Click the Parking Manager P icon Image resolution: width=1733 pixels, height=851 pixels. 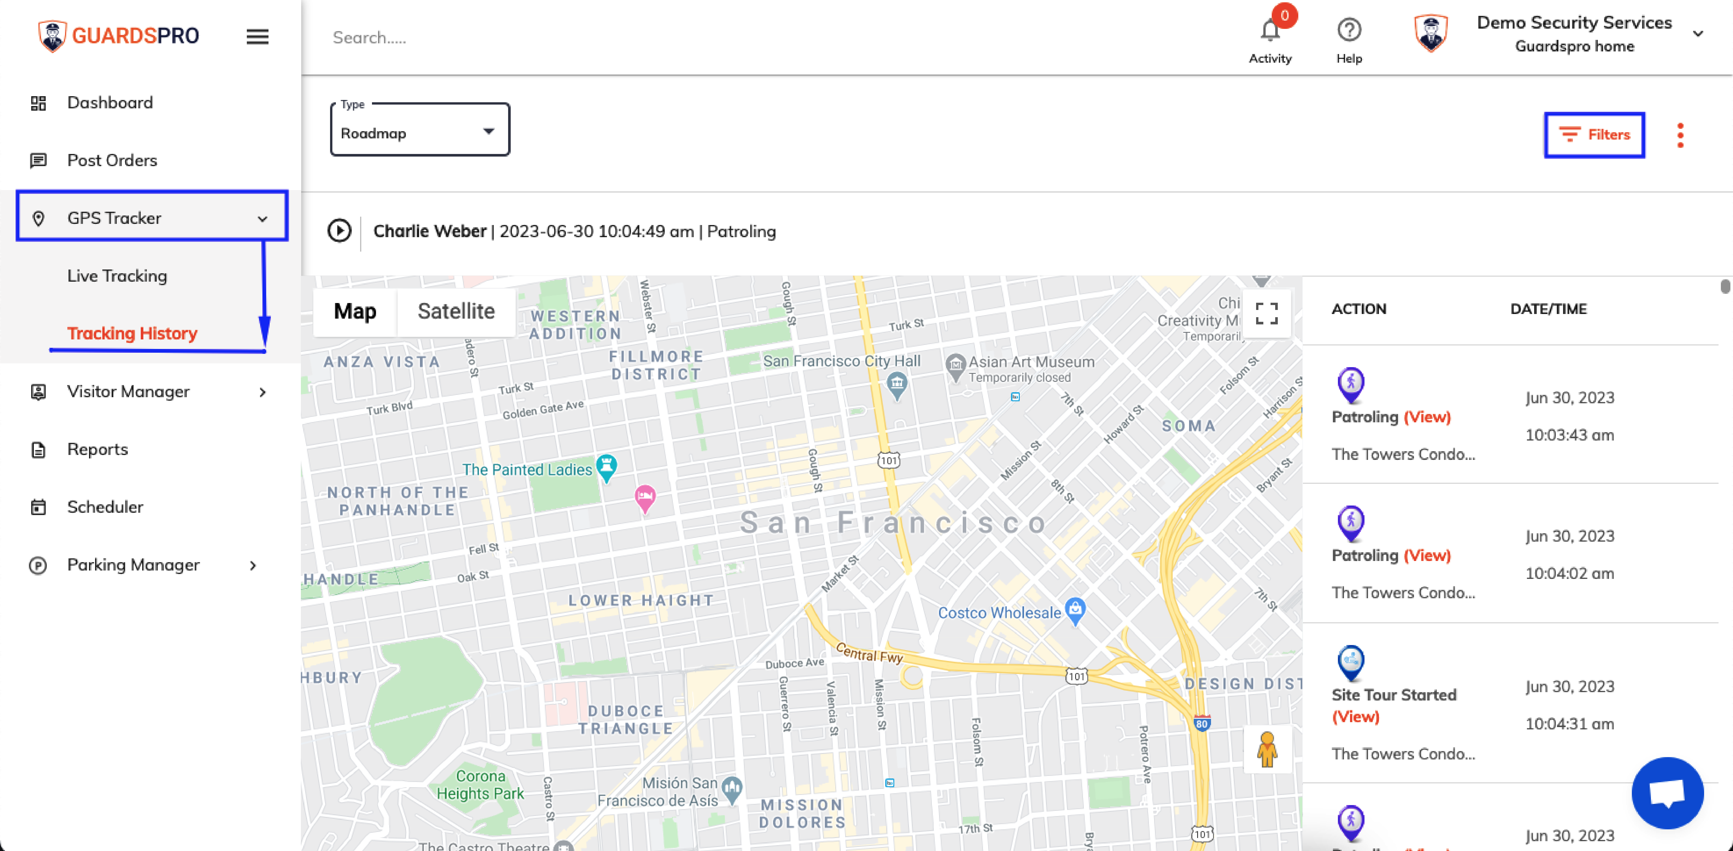(38, 565)
